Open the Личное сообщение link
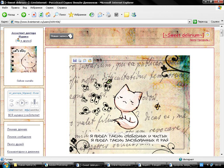 click(19, 137)
